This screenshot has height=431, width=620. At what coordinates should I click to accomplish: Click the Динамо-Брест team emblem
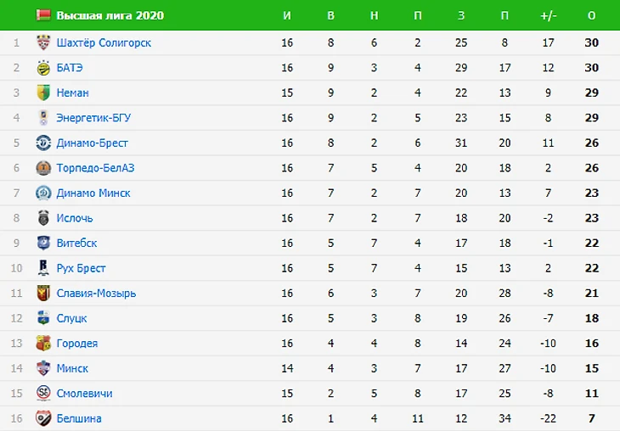[x=43, y=143]
